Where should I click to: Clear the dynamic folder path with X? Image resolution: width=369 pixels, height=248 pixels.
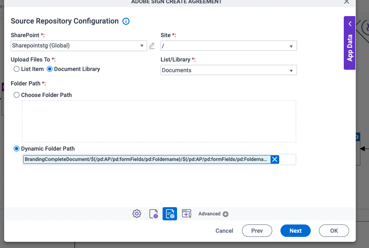click(x=275, y=160)
